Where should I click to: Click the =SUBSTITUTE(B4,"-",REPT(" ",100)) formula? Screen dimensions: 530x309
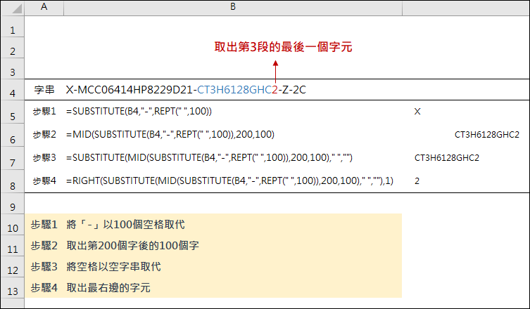pyautogui.click(x=139, y=112)
